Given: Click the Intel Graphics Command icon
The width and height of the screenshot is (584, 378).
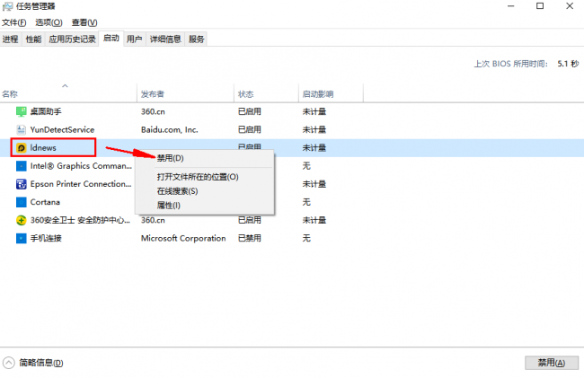Looking at the screenshot, I should [22, 166].
